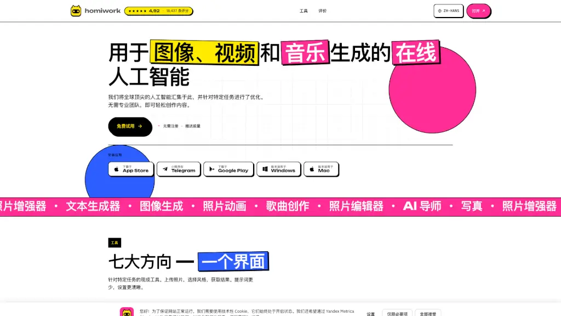
Task: Open cookie 设置 link
Action: [x=371, y=314]
